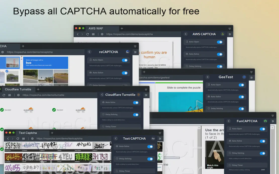Click the green download icon beside AWS CAPTCHA title

point(222,34)
